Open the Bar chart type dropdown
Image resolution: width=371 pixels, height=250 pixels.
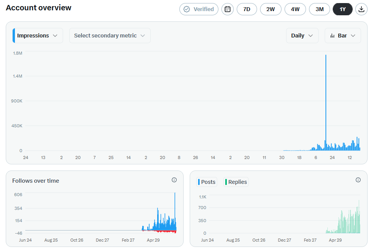(343, 36)
